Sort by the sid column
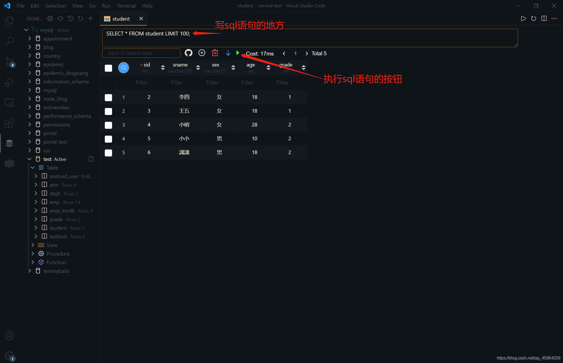563x363 pixels. (x=163, y=68)
